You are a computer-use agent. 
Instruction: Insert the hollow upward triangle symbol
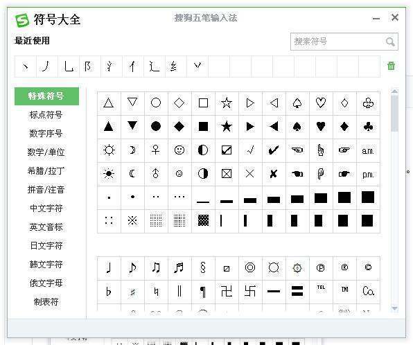coord(109,103)
